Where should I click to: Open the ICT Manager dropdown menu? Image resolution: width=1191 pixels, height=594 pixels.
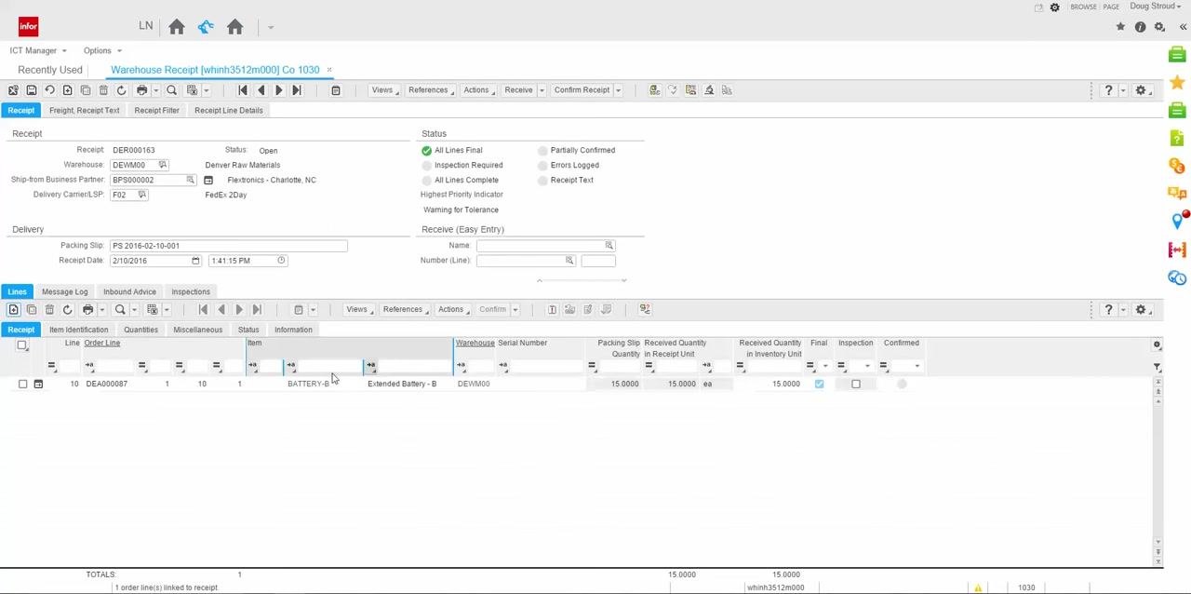tap(38, 50)
